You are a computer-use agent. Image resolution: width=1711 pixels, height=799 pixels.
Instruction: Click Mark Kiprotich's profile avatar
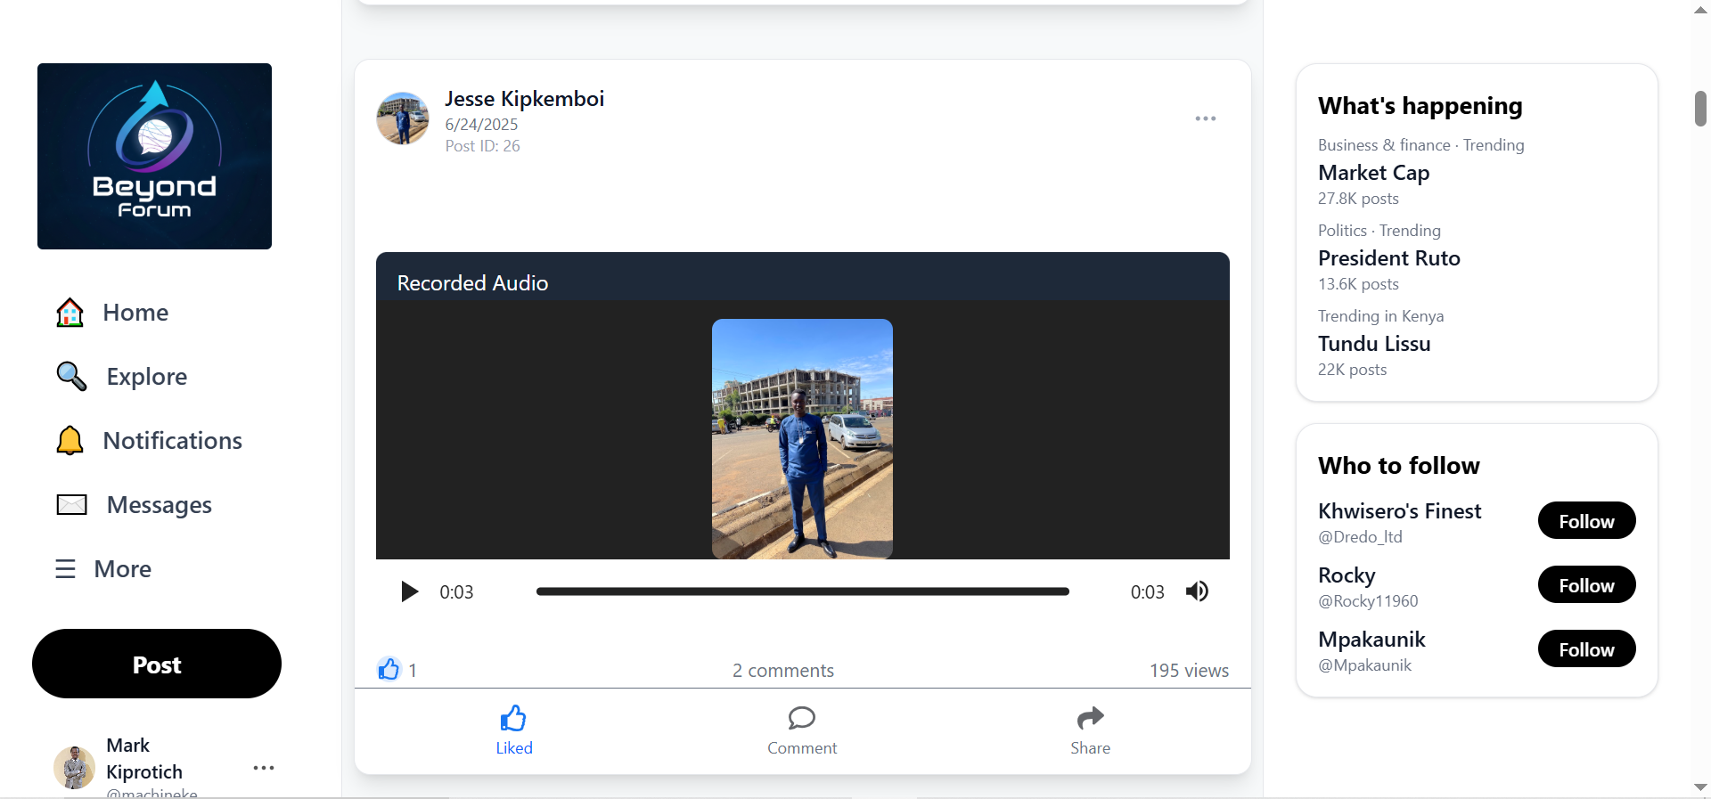(74, 767)
